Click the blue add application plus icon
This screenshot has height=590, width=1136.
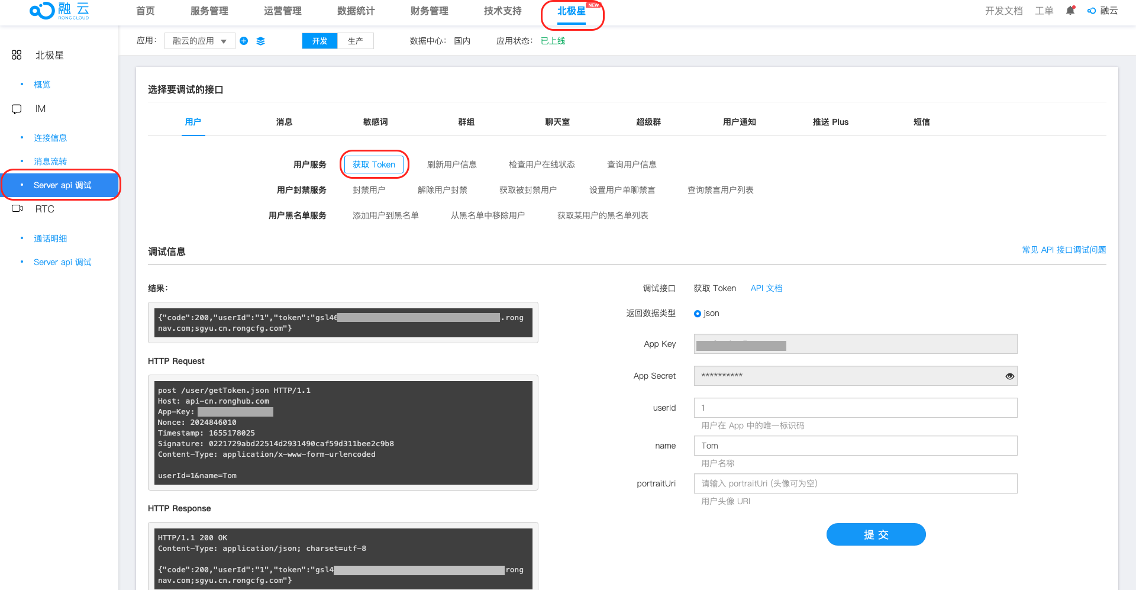click(244, 41)
